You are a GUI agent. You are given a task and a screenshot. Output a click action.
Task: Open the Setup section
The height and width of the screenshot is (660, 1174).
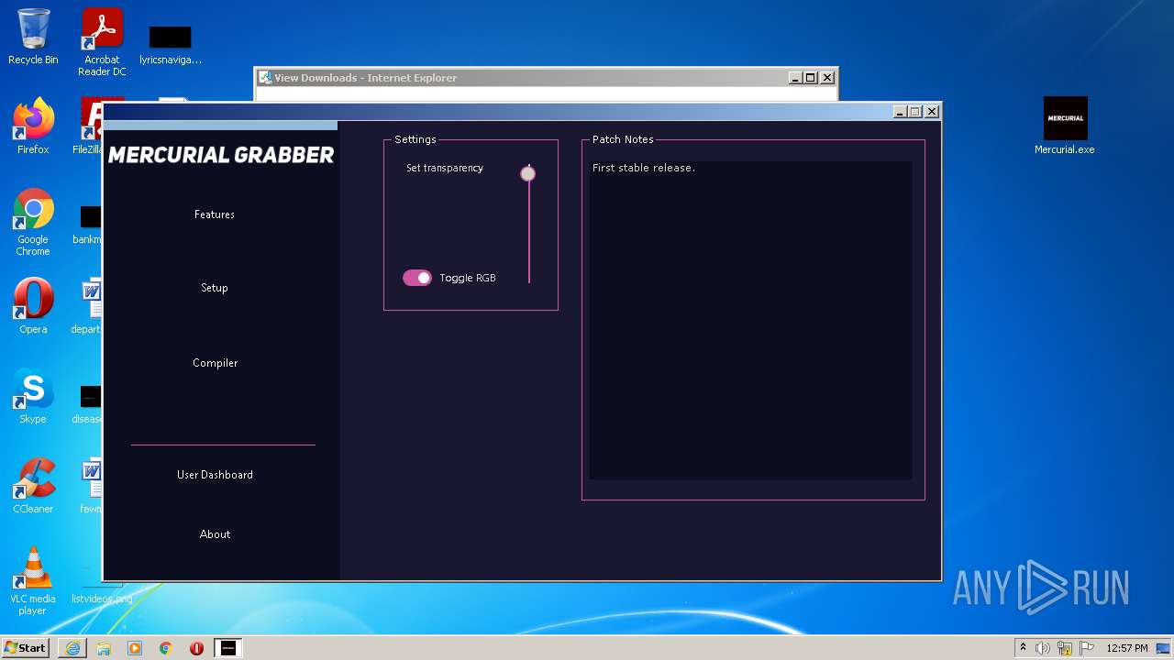[x=215, y=288]
